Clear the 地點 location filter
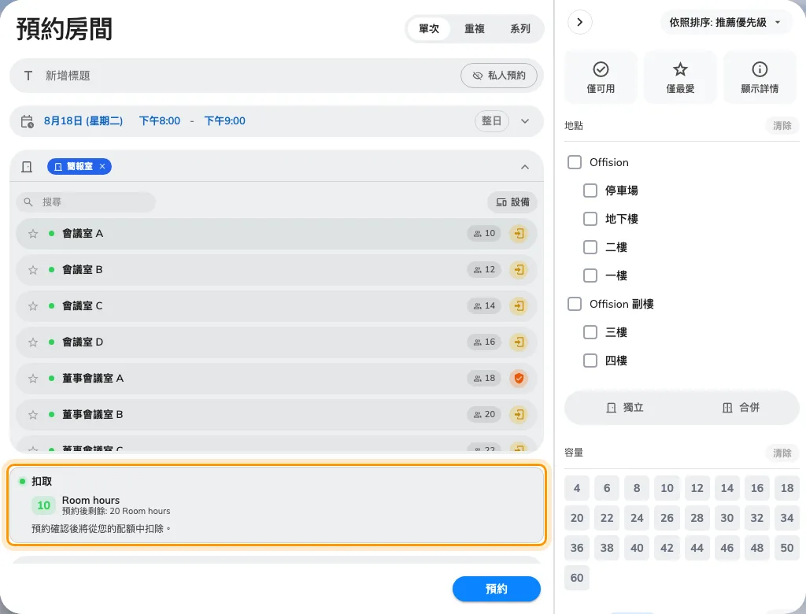 tap(782, 126)
